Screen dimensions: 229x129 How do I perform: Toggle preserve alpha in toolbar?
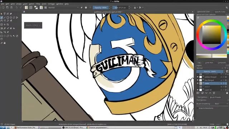(86, 8)
